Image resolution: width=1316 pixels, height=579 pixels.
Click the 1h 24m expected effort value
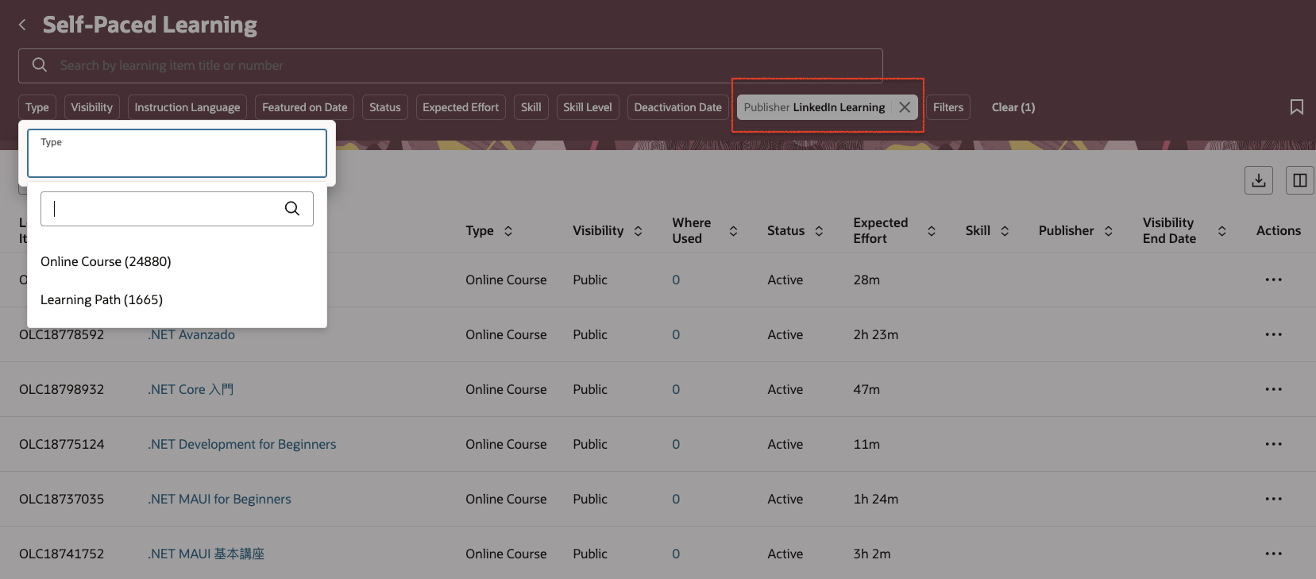click(876, 499)
